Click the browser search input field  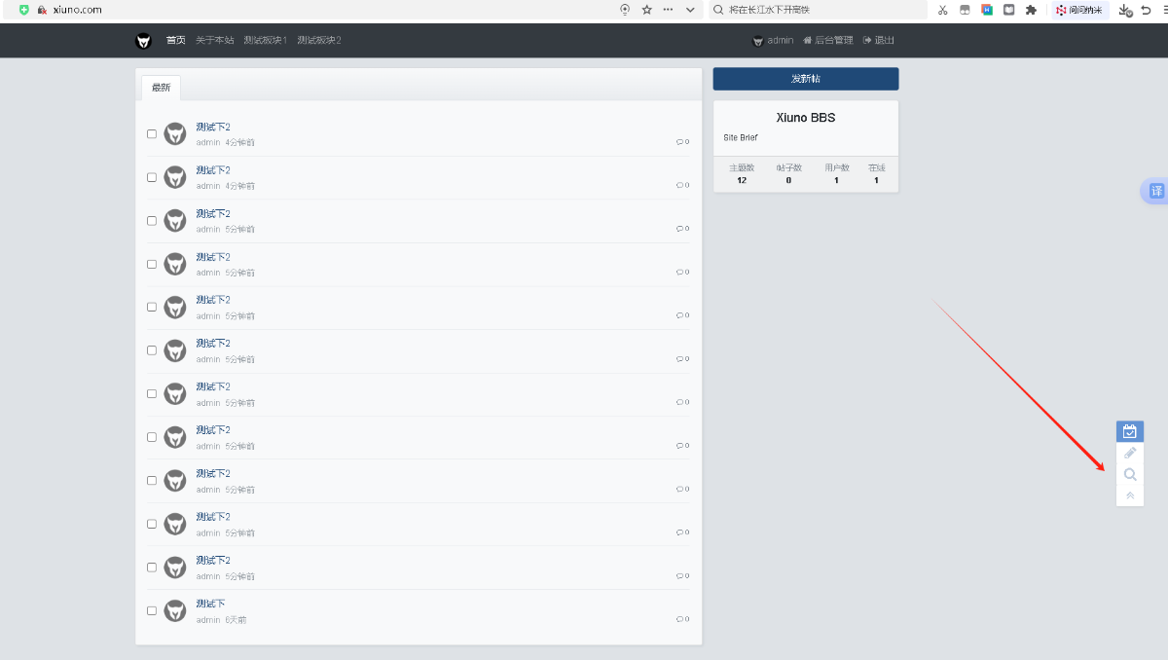pyautogui.click(x=818, y=10)
